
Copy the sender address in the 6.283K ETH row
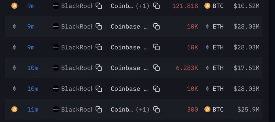pos(99,68)
